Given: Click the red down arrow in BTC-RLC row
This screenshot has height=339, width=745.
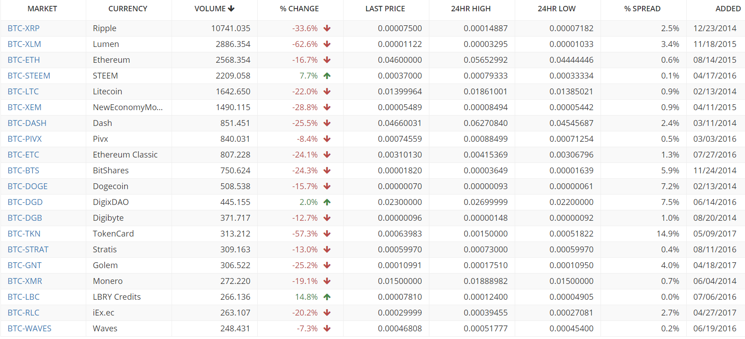Looking at the screenshot, I should pyautogui.click(x=327, y=313).
